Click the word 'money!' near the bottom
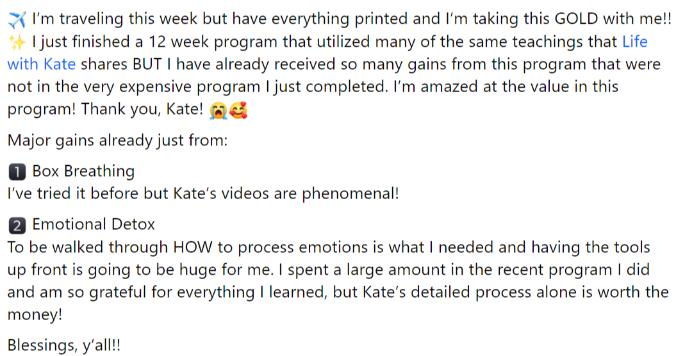This screenshot has height=356, width=676. [x=35, y=314]
